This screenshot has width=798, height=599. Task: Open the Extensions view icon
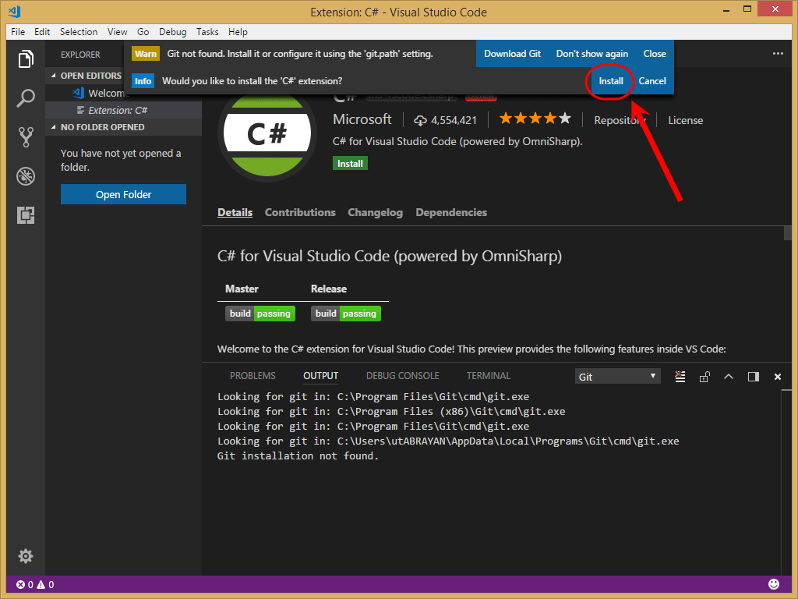click(x=26, y=215)
